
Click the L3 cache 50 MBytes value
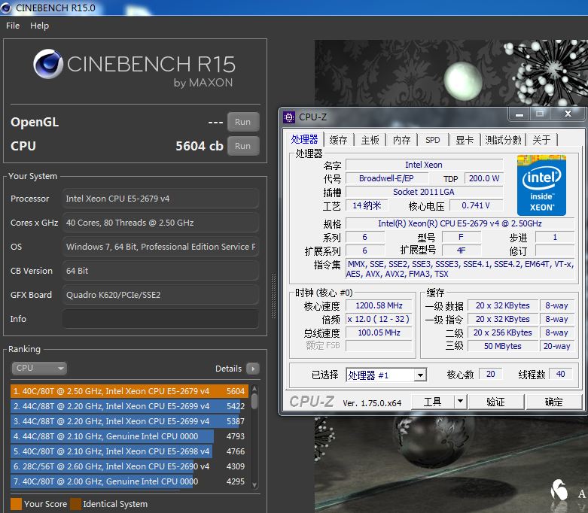pyautogui.click(x=502, y=346)
